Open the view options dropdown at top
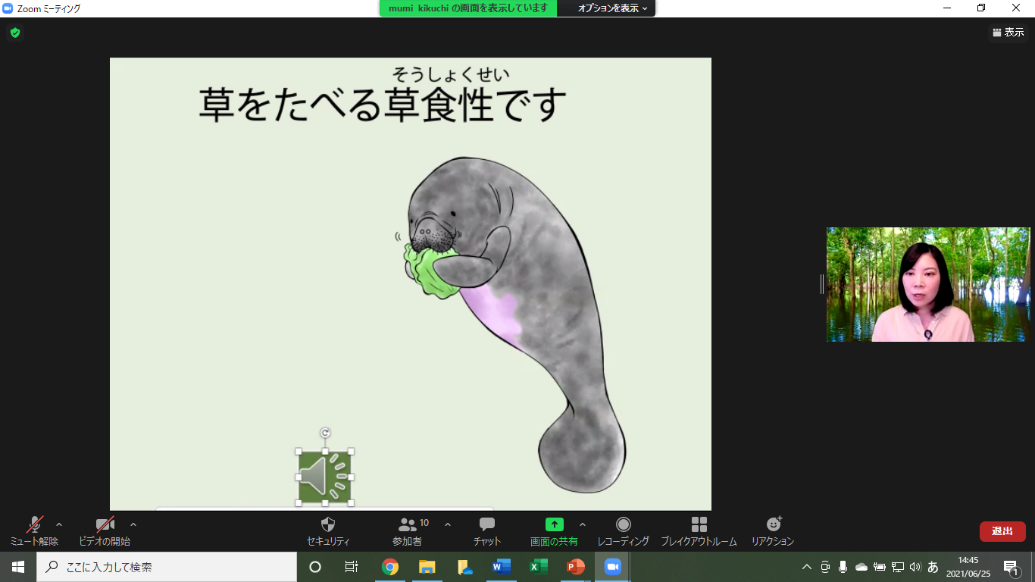The width and height of the screenshot is (1035, 582). [612, 8]
